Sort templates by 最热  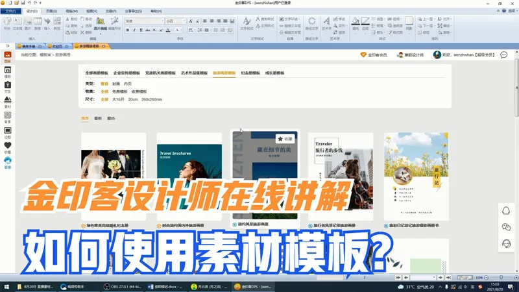pos(111,118)
